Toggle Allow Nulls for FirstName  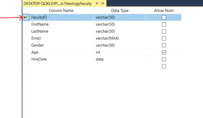(164, 24)
